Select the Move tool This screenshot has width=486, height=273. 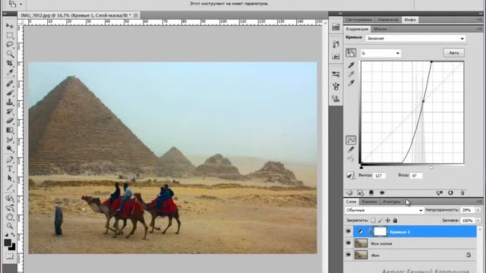coord(10,26)
